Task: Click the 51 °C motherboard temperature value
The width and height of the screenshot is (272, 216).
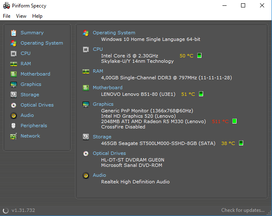Action: [188, 94]
